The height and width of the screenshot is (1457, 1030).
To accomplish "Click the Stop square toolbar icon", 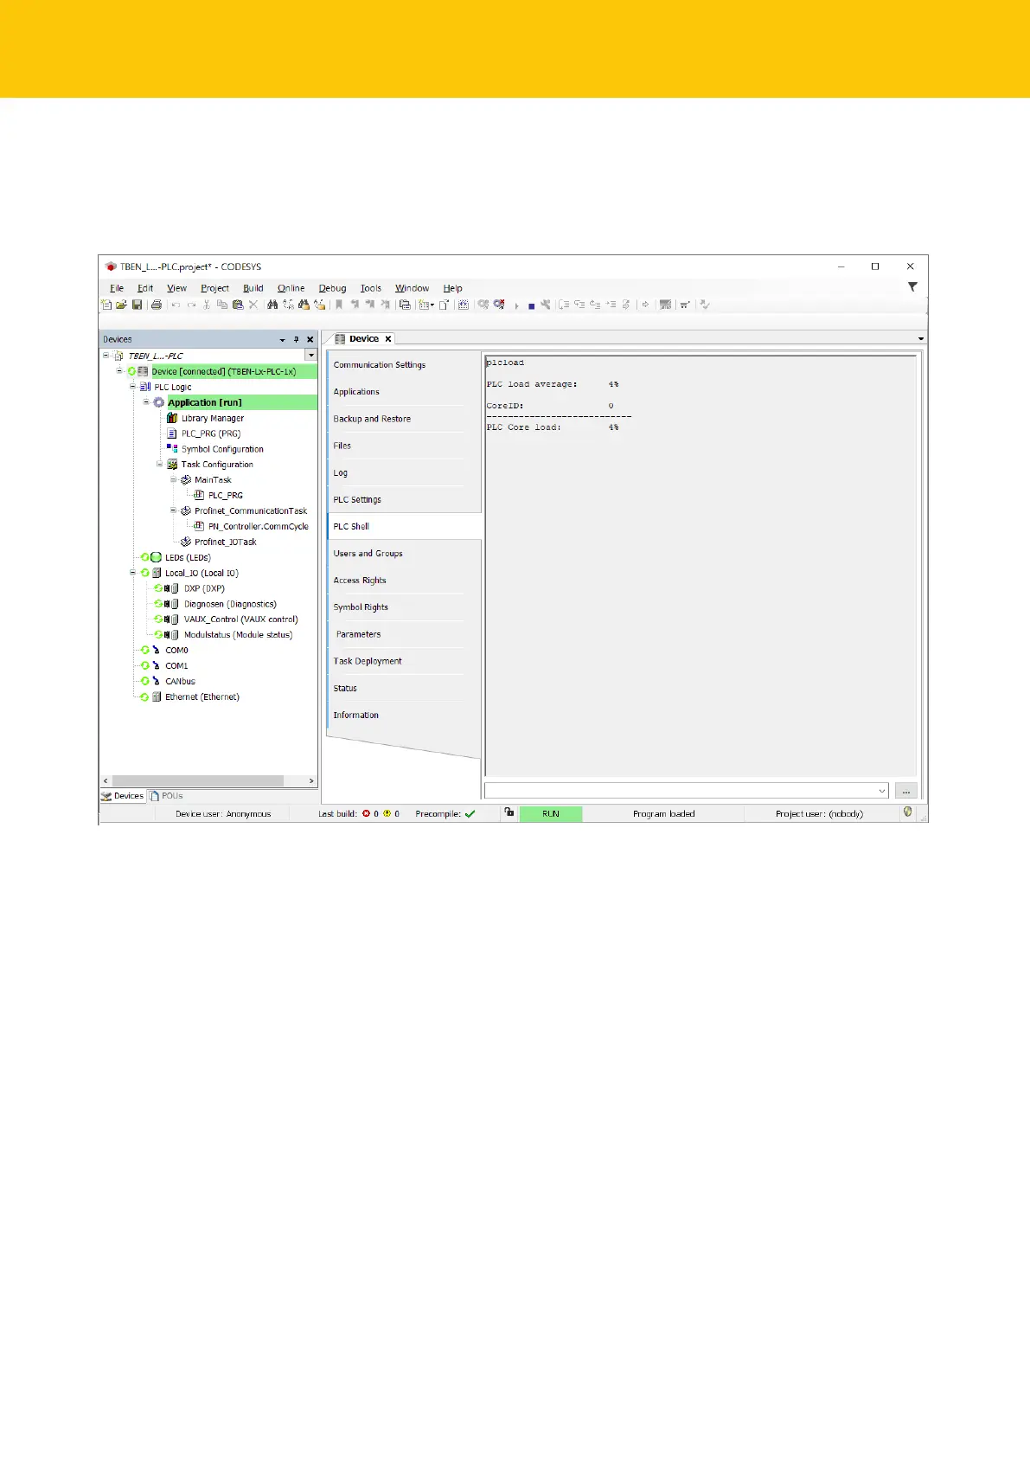I will 531,305.
